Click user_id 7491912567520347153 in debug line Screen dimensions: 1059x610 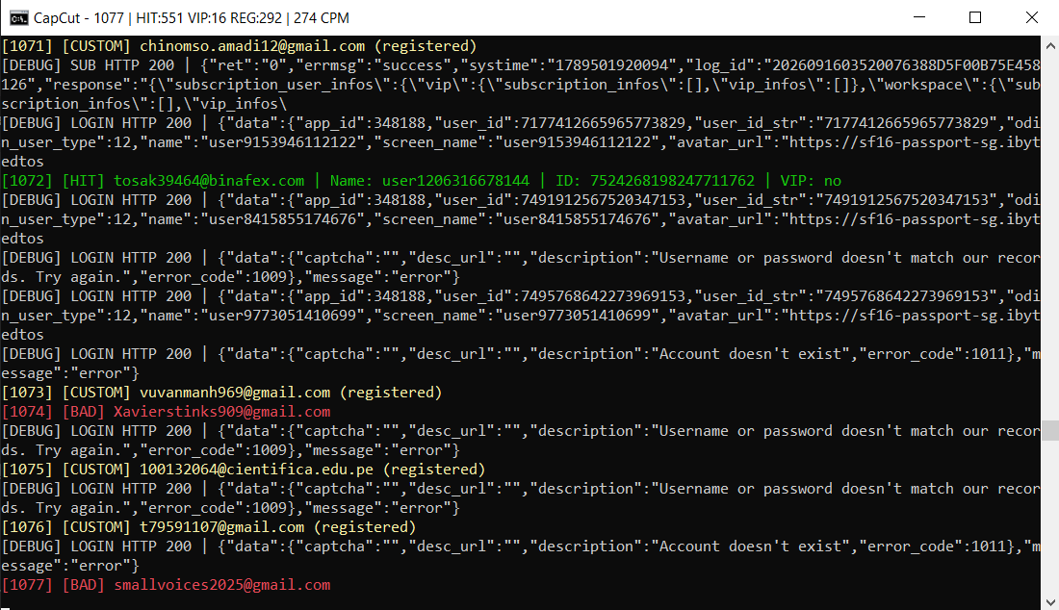[x=603, y=200]
